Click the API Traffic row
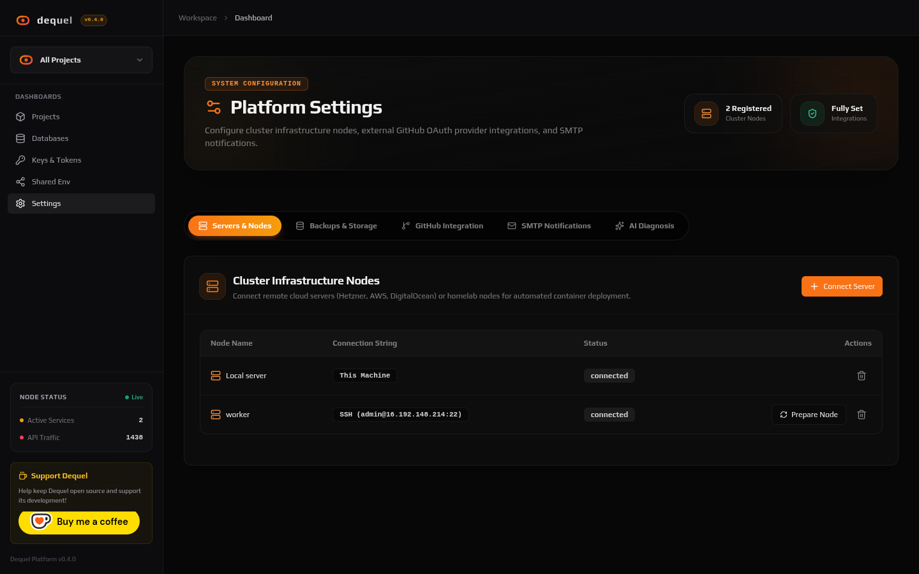The width and height of the screenshot is (919, 574). pos(81,438)
